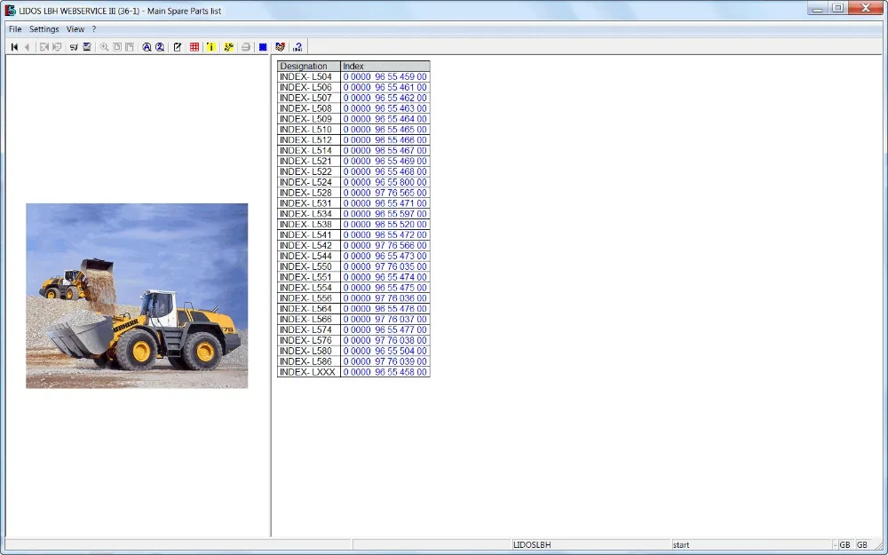Select the INDEX- L554 designation cell
The height and width of the screenshot is (555, 888).
click(x=309, y=288)
